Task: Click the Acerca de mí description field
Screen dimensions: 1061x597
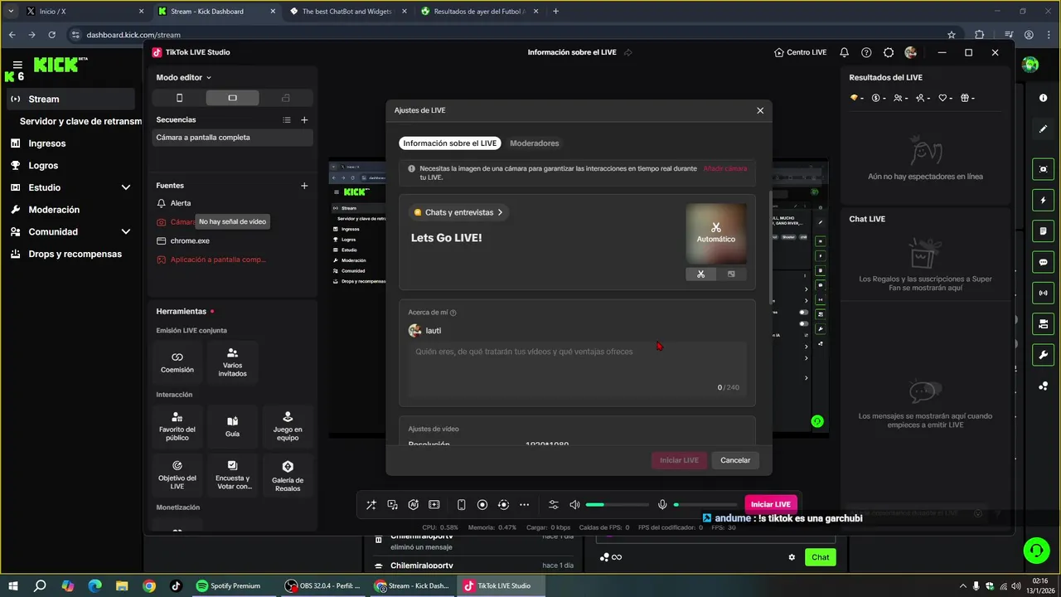Action: click(x=577, y=370)
